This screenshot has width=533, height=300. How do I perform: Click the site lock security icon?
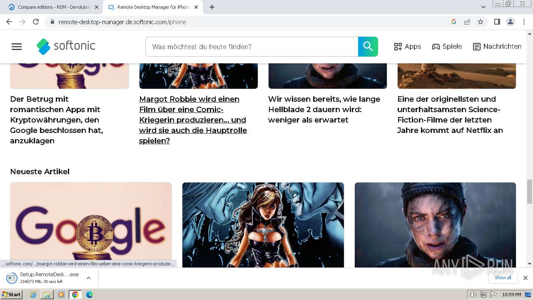pyautogui.click(x=52, y=22)
